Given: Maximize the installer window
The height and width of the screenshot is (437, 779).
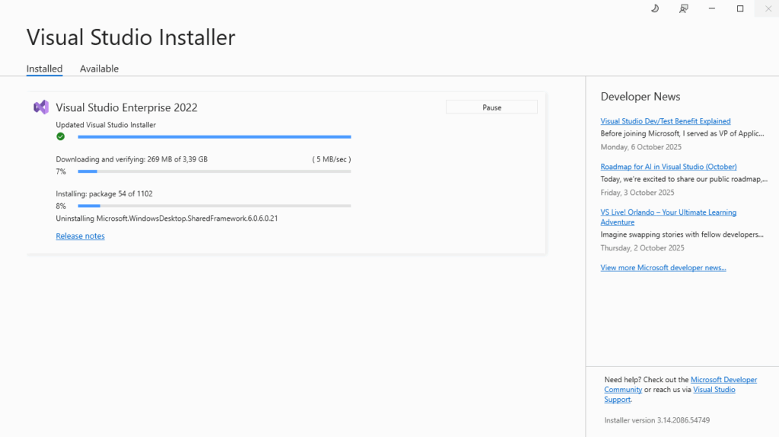Looking at the screenshot, I should (740, 8).
